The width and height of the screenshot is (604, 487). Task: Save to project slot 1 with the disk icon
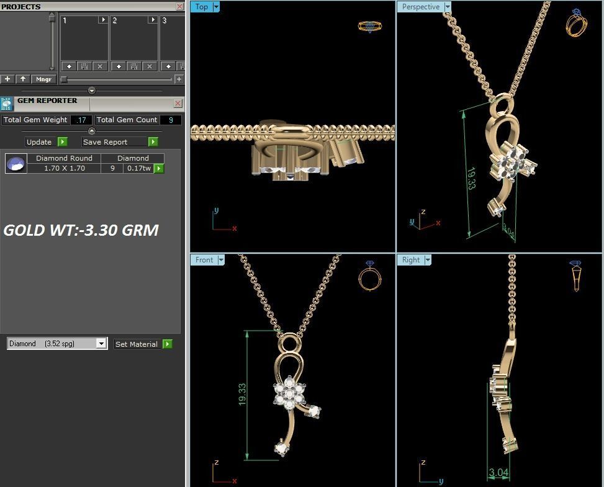click(x=84, y=66)
